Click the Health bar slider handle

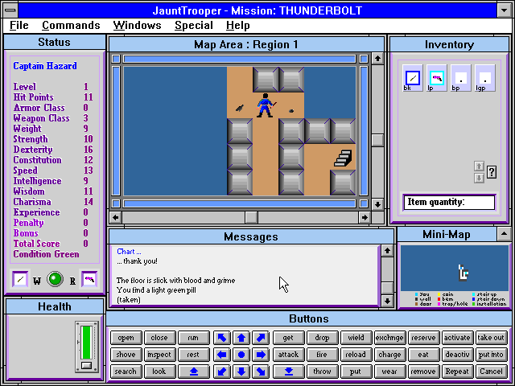click(86, 365)
